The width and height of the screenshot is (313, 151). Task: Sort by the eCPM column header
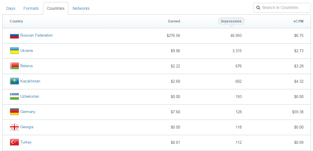(298, 21)
